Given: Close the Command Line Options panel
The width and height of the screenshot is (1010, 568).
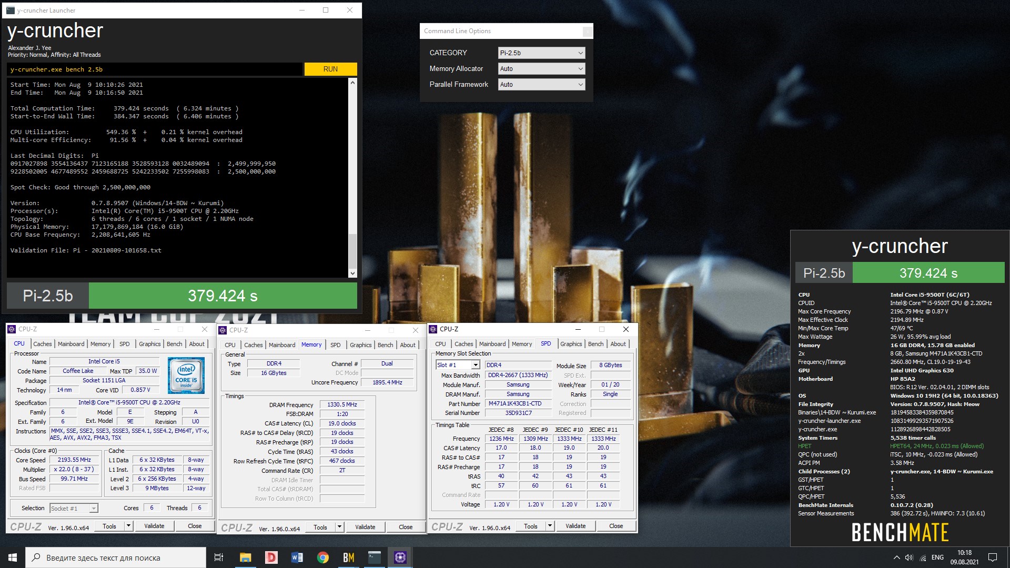Looking at the screenshot, I should pos(587,32).
